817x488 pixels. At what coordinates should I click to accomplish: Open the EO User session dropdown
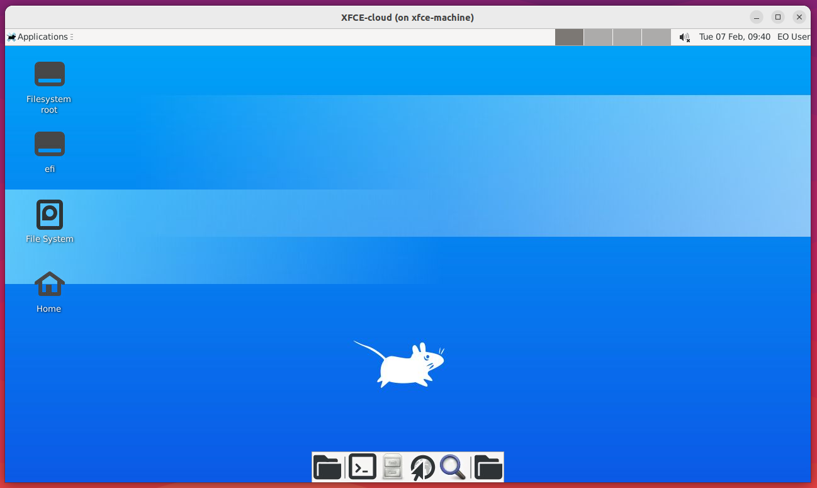[x=793, y=37]
